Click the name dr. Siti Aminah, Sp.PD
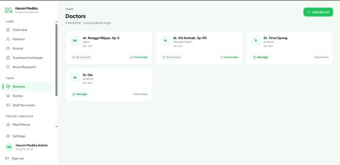This screenshot has width=340, height=165. pos(190,38)
